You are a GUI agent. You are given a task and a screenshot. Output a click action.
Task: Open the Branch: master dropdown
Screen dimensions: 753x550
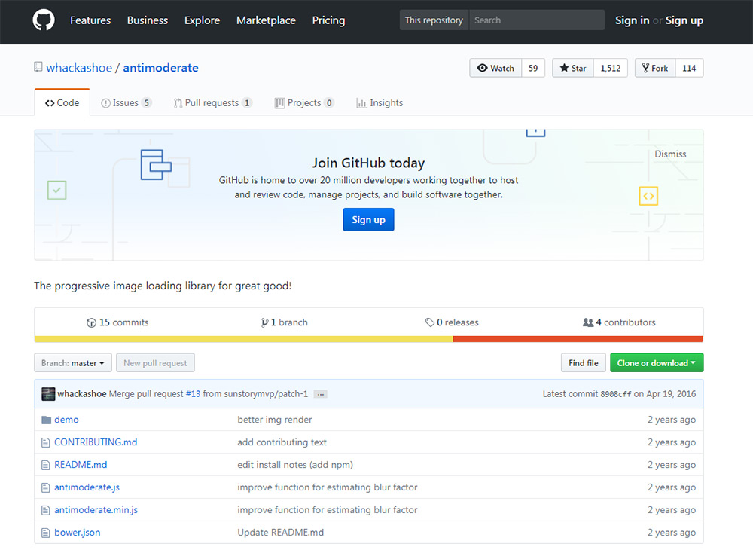click(73, 363)
